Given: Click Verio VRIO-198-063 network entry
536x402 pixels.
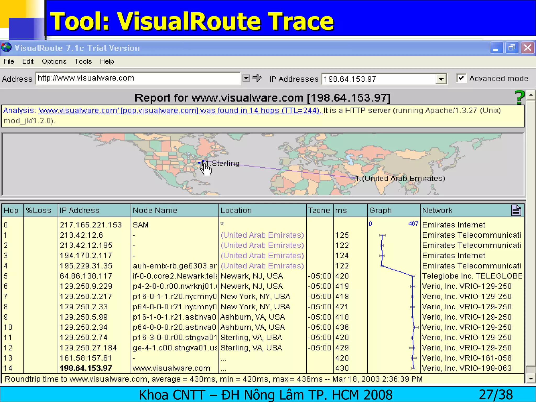Looking at the screenshot, I should click(467, 368).
